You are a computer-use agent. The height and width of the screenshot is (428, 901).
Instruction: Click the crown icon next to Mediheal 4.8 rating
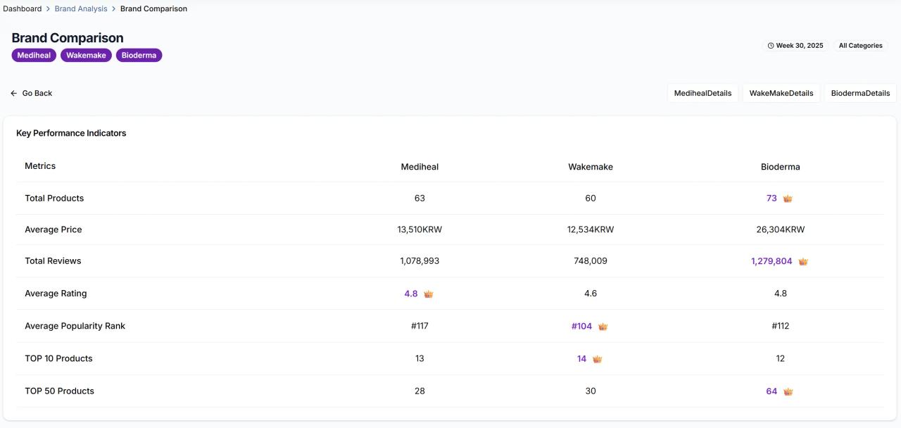(429, 294)
